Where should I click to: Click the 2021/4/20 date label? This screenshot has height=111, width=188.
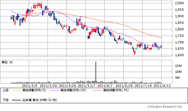coord(67,86)
